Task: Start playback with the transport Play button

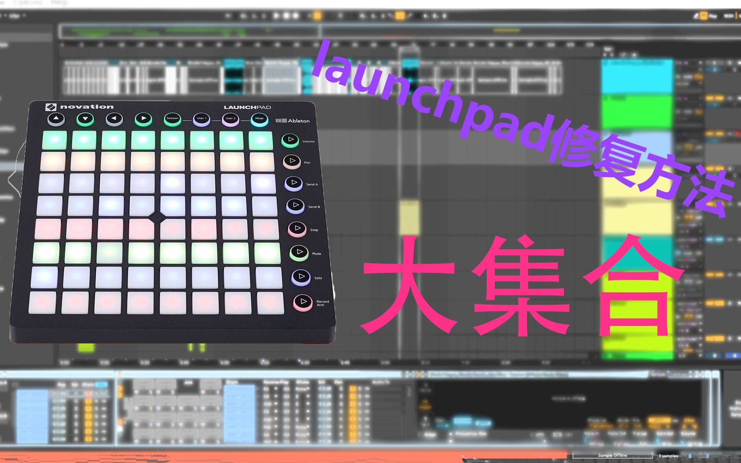Action: point(277,16)
